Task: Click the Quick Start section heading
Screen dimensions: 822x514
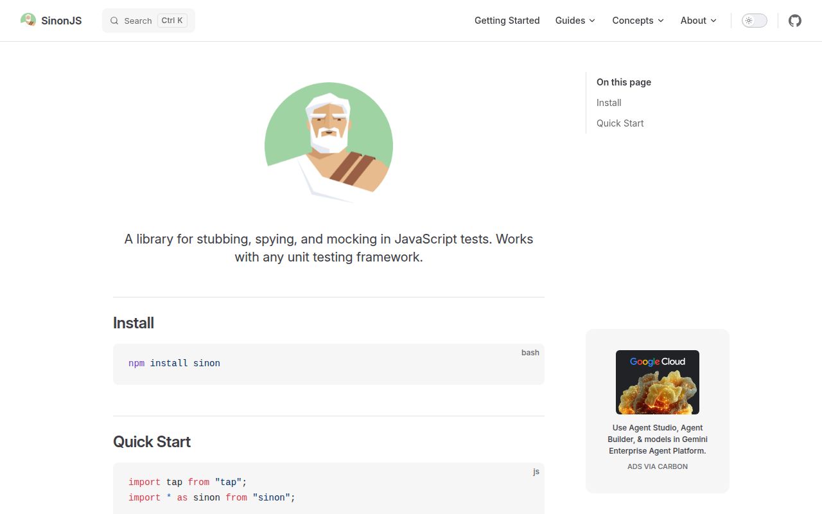Action: [152, 441]
